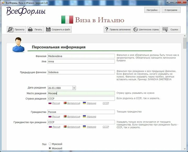Click Belarus flag under Гражданство при рождении
Viewport: 188px width, 152px height.
pos(65,127)
